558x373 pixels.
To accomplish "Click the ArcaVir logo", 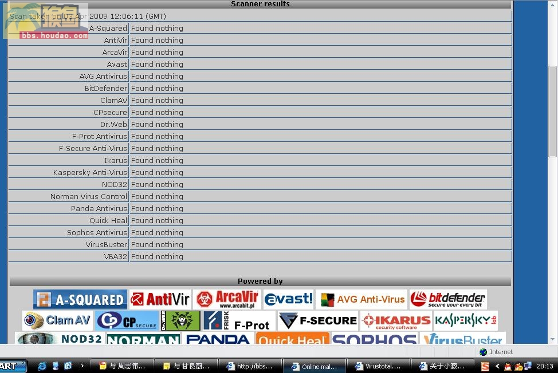I will (227, 299).
